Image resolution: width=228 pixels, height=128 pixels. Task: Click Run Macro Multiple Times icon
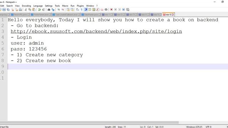pos(124,10)
